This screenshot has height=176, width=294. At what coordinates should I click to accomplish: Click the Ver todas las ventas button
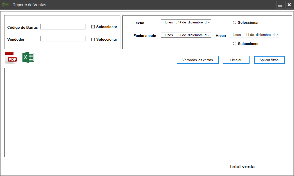tap(198, 60)
